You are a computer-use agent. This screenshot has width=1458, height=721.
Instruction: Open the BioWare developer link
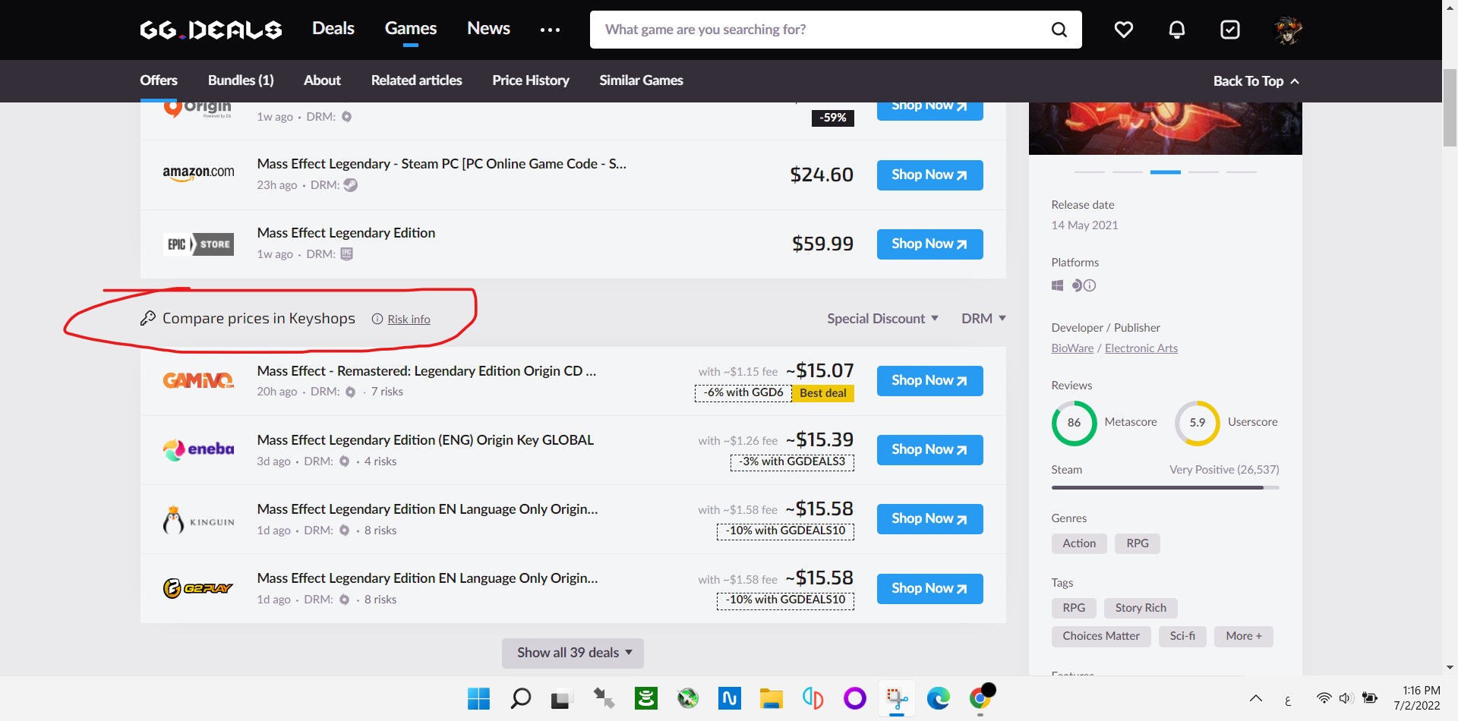(1072, 348)
